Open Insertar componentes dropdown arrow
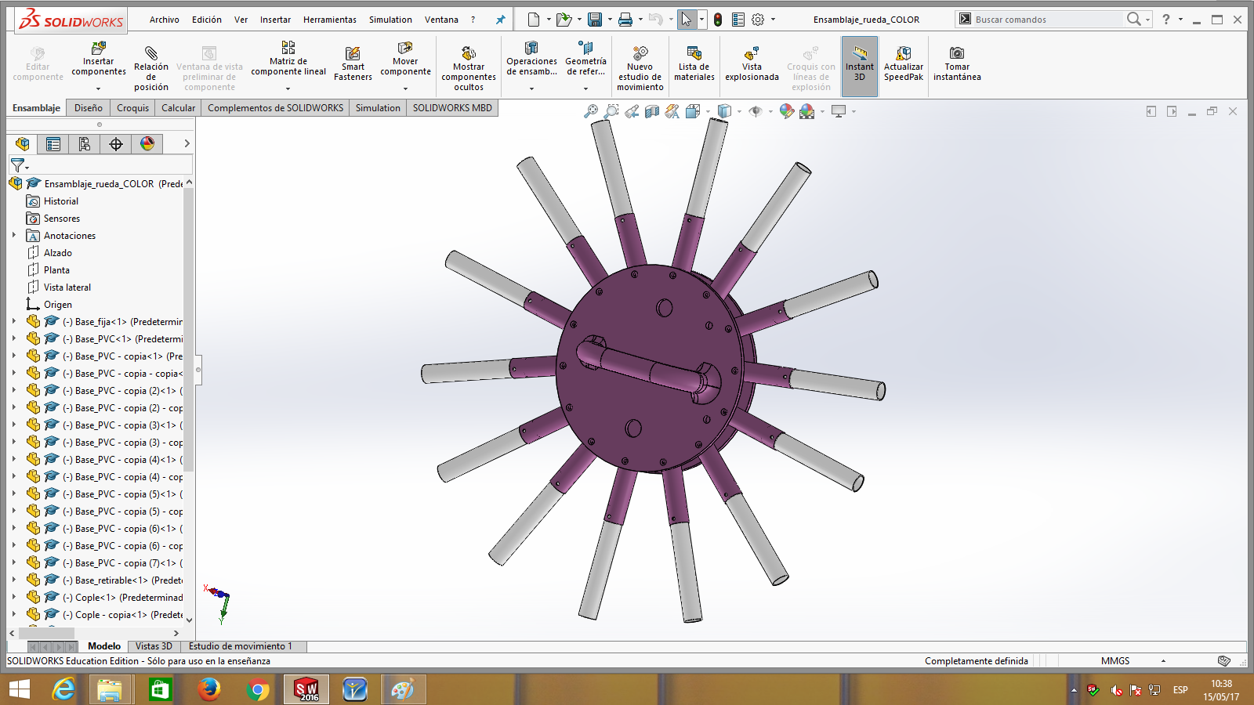1254x705 pixels. [x=99, y=89]
